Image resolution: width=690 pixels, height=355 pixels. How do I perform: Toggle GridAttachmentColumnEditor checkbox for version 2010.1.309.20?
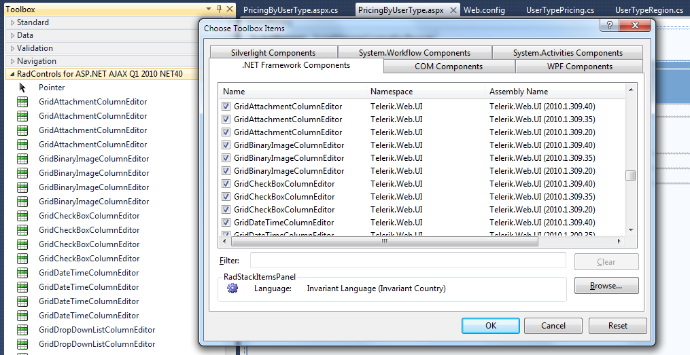226,132
